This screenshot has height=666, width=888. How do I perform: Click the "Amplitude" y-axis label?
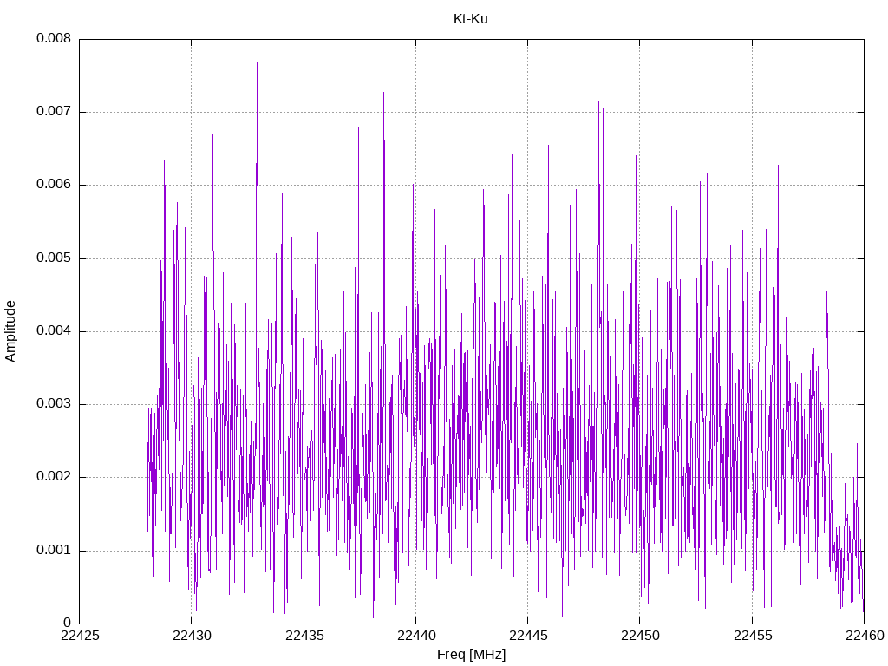[10, 331]
